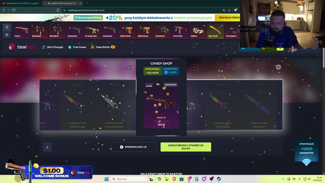
Task: Open the Cortex drop in live feed
Action: [x=21, y=31]
